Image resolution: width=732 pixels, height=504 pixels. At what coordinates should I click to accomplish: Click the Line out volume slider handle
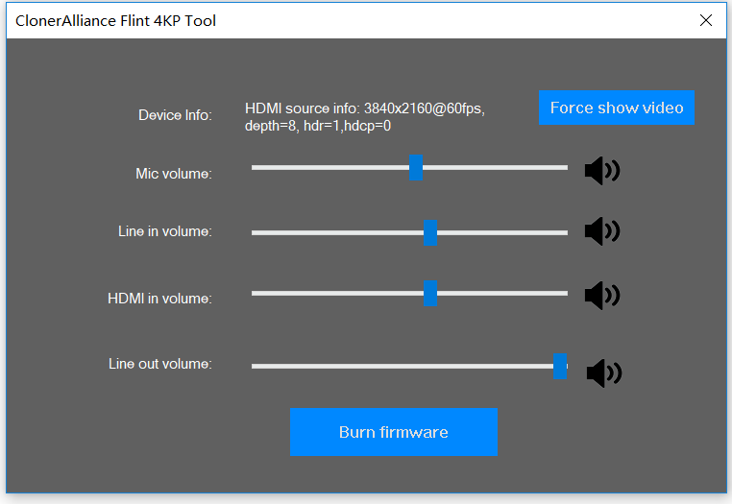[x=560, y=367]
